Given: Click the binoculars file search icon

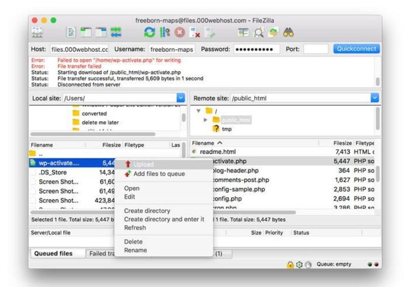Looking at the screenshot, I should [289, 33].
